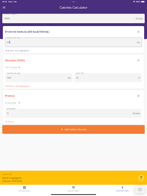This screenshot has height=196, width=147.
Task: Edit the Preterm formula volume per day field
Action: [x=73, y=42]
